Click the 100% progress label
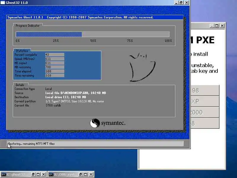This screenshot has height=178, width=237. click(168, 41)
